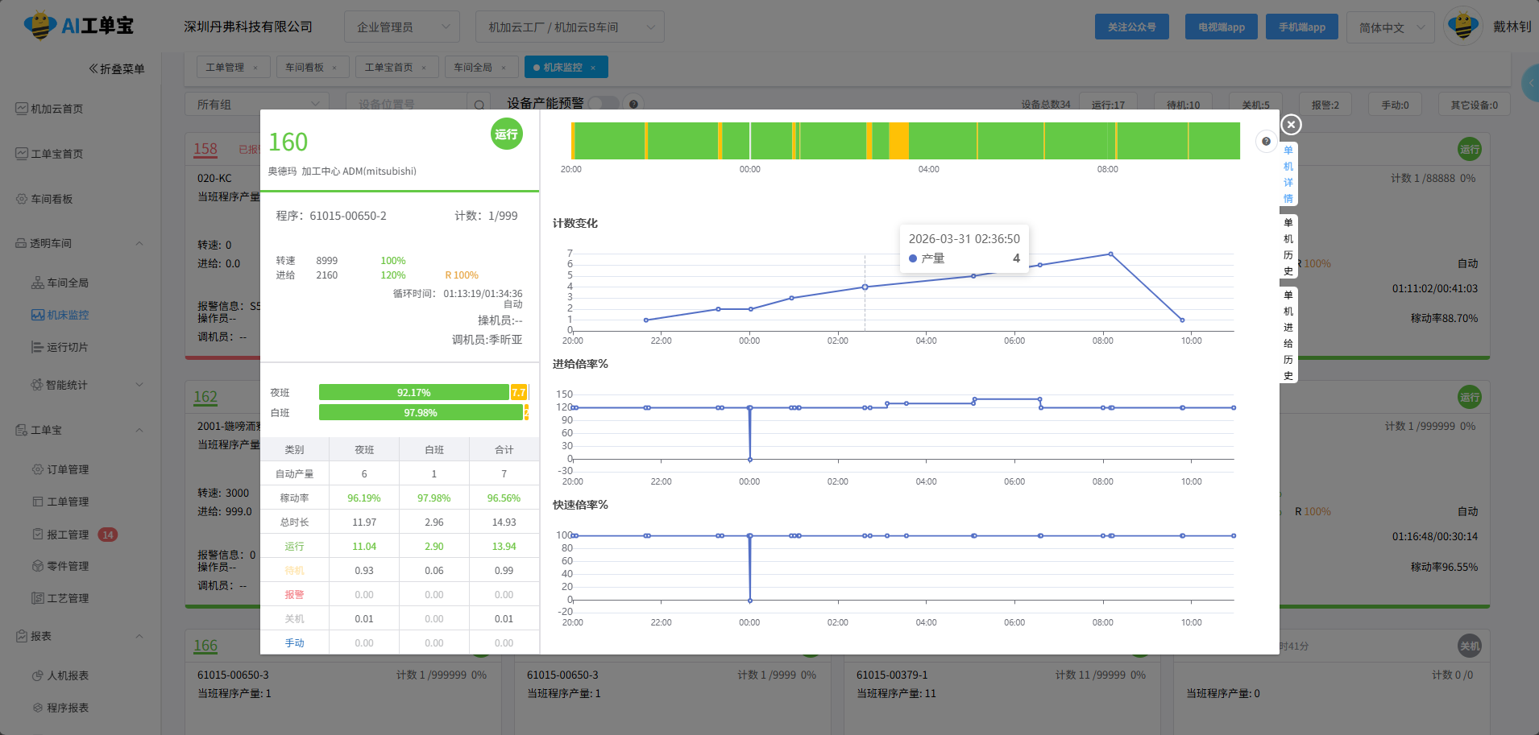Open 机床监控 in the sidebar
This screenshot has width=1539, height=735.
(68, 315)
